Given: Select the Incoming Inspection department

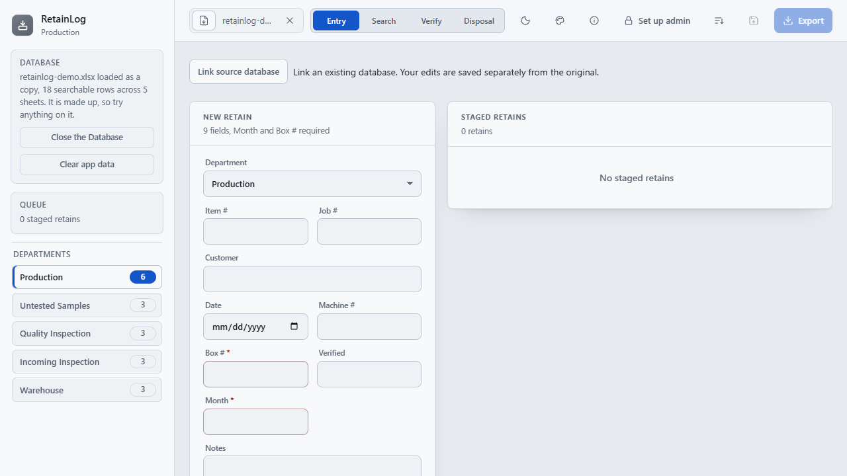Looking at the screenshot, I should (x=87, y=362).
